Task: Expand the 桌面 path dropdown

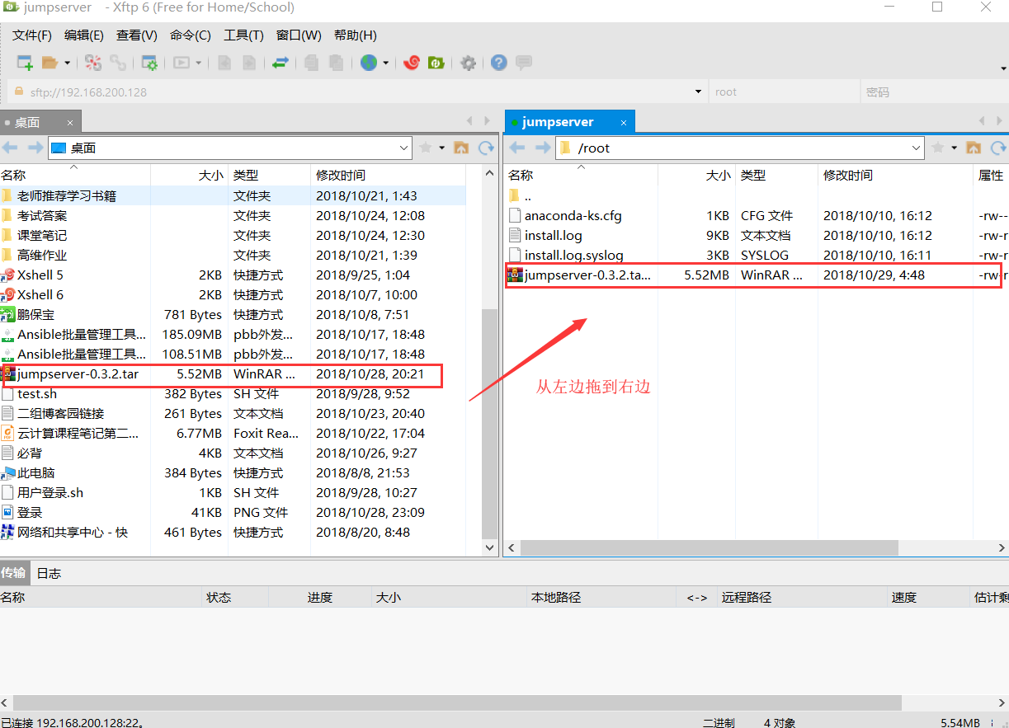Action: pos(404,148)
